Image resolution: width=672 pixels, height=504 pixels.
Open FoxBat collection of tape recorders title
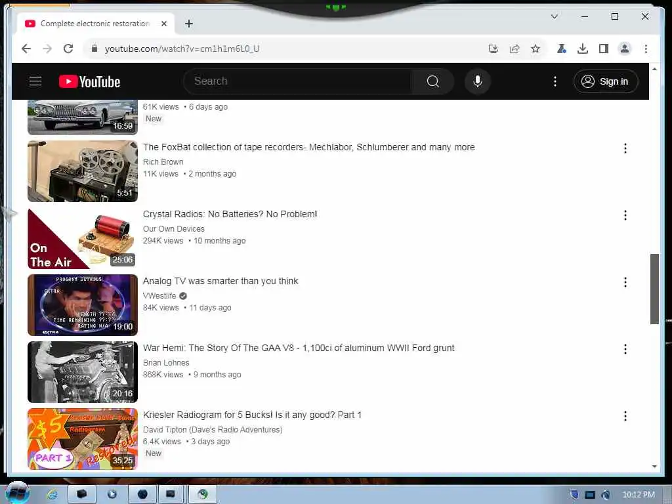(308, 147)
